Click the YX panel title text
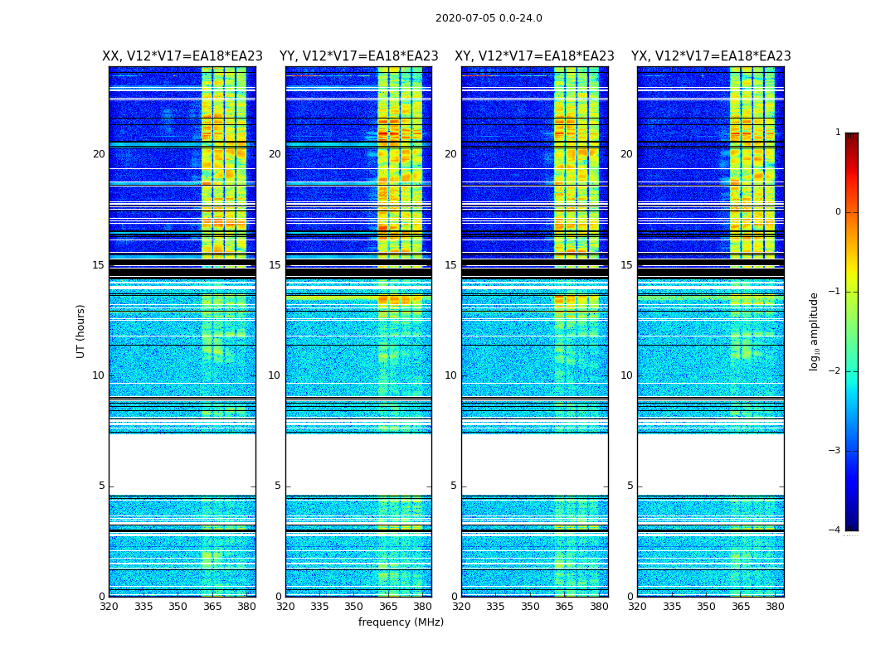 (x=711, y=56)
